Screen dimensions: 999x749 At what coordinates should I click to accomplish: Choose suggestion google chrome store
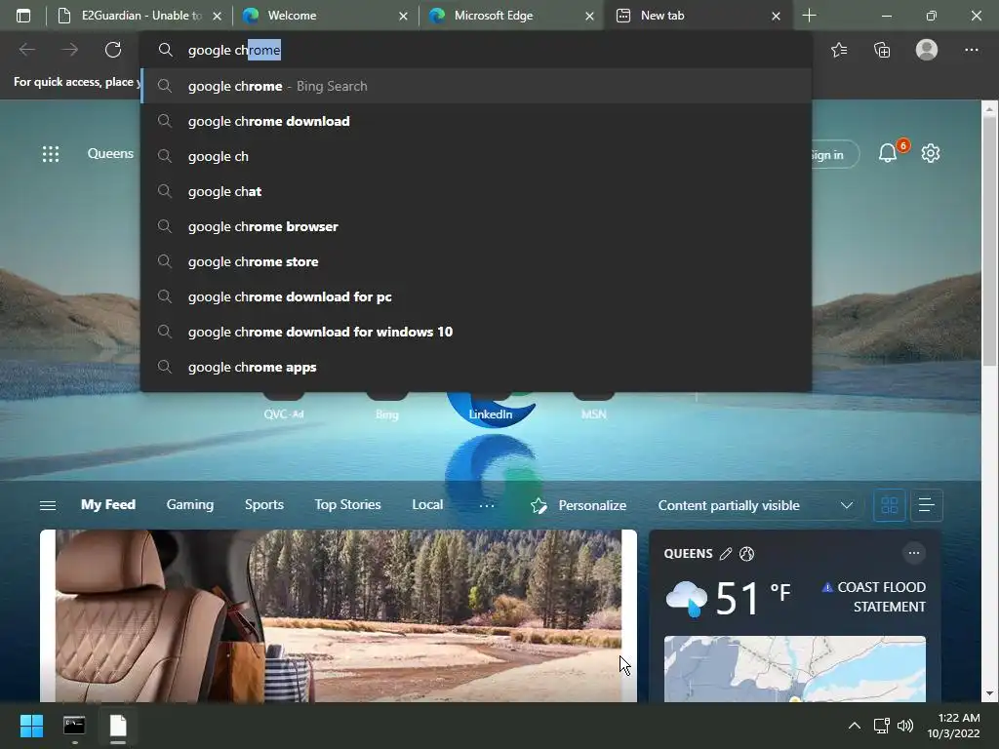[476, 261]
